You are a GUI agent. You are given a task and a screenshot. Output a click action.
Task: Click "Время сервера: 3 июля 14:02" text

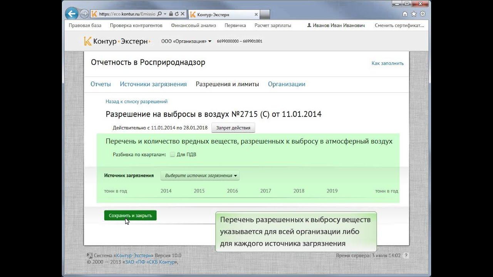click(x=369, y=255)
